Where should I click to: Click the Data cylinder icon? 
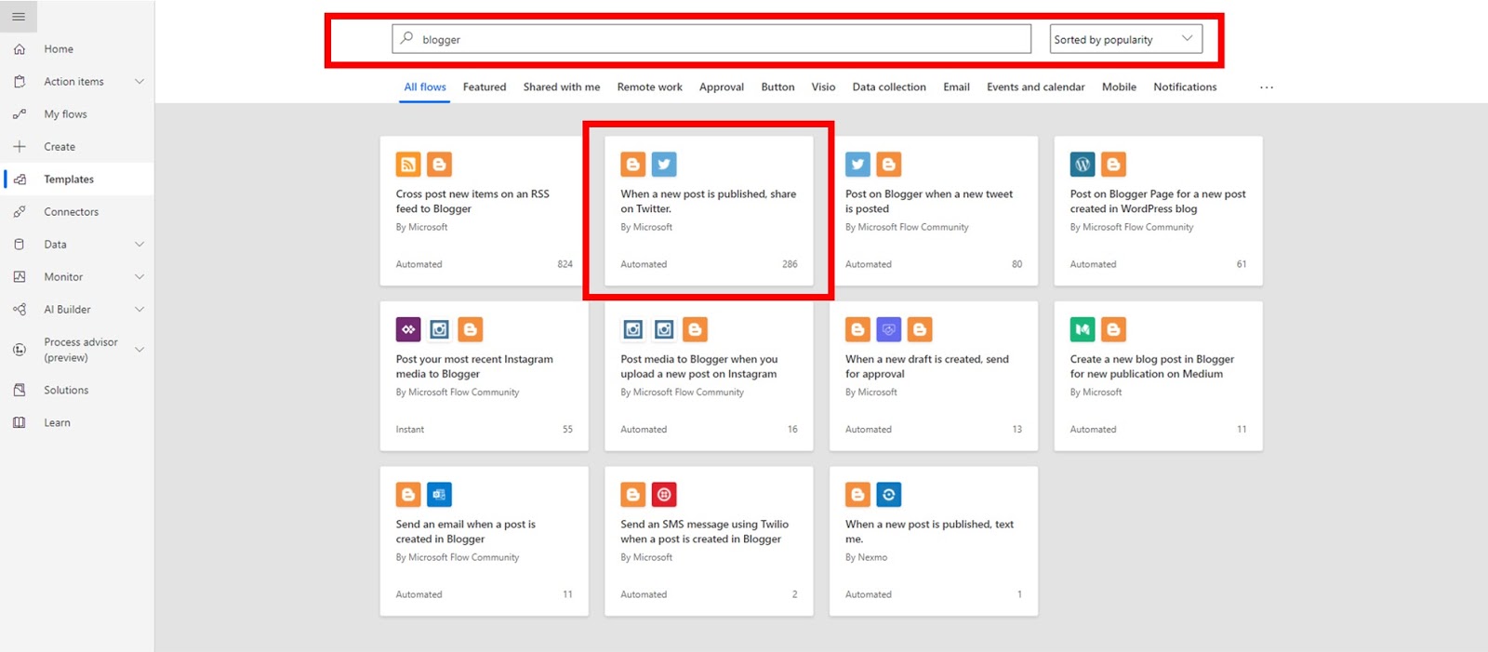20,245
